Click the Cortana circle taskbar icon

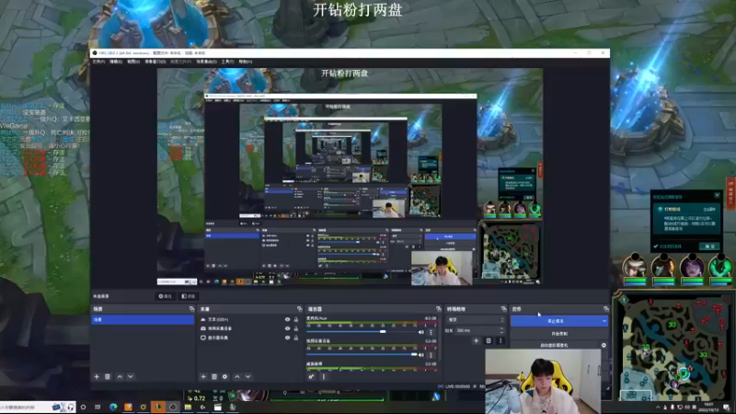click(x=83, y=407)
